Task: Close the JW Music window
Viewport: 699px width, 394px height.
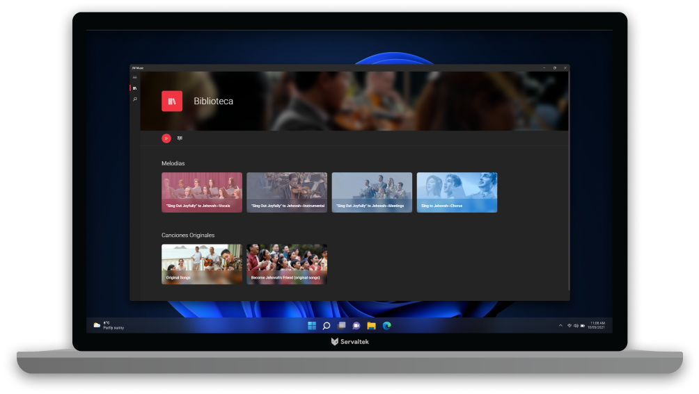Action: coord(565,68)
